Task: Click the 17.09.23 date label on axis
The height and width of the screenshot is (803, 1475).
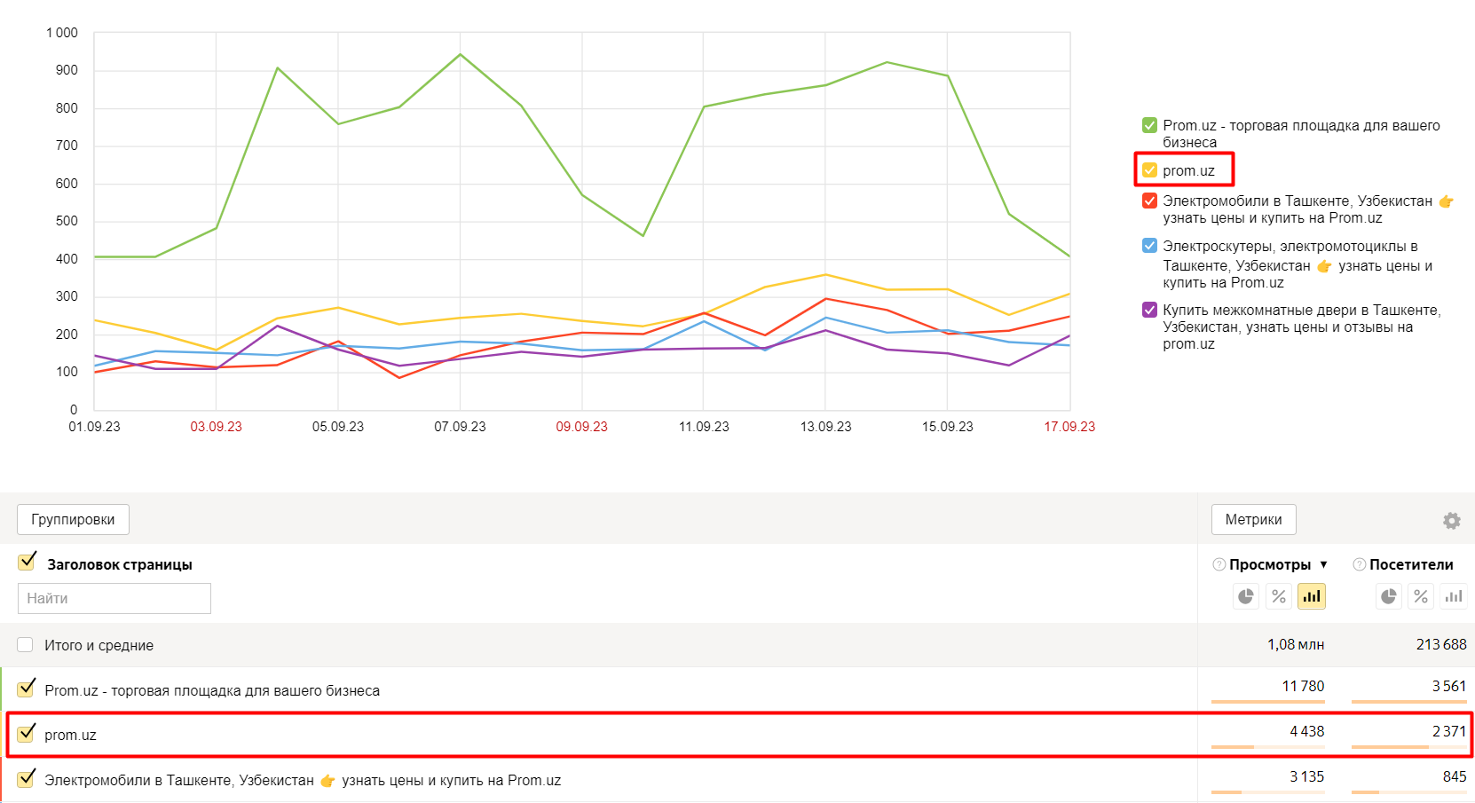Action: pyautogui.click(x=1069, y=427)
